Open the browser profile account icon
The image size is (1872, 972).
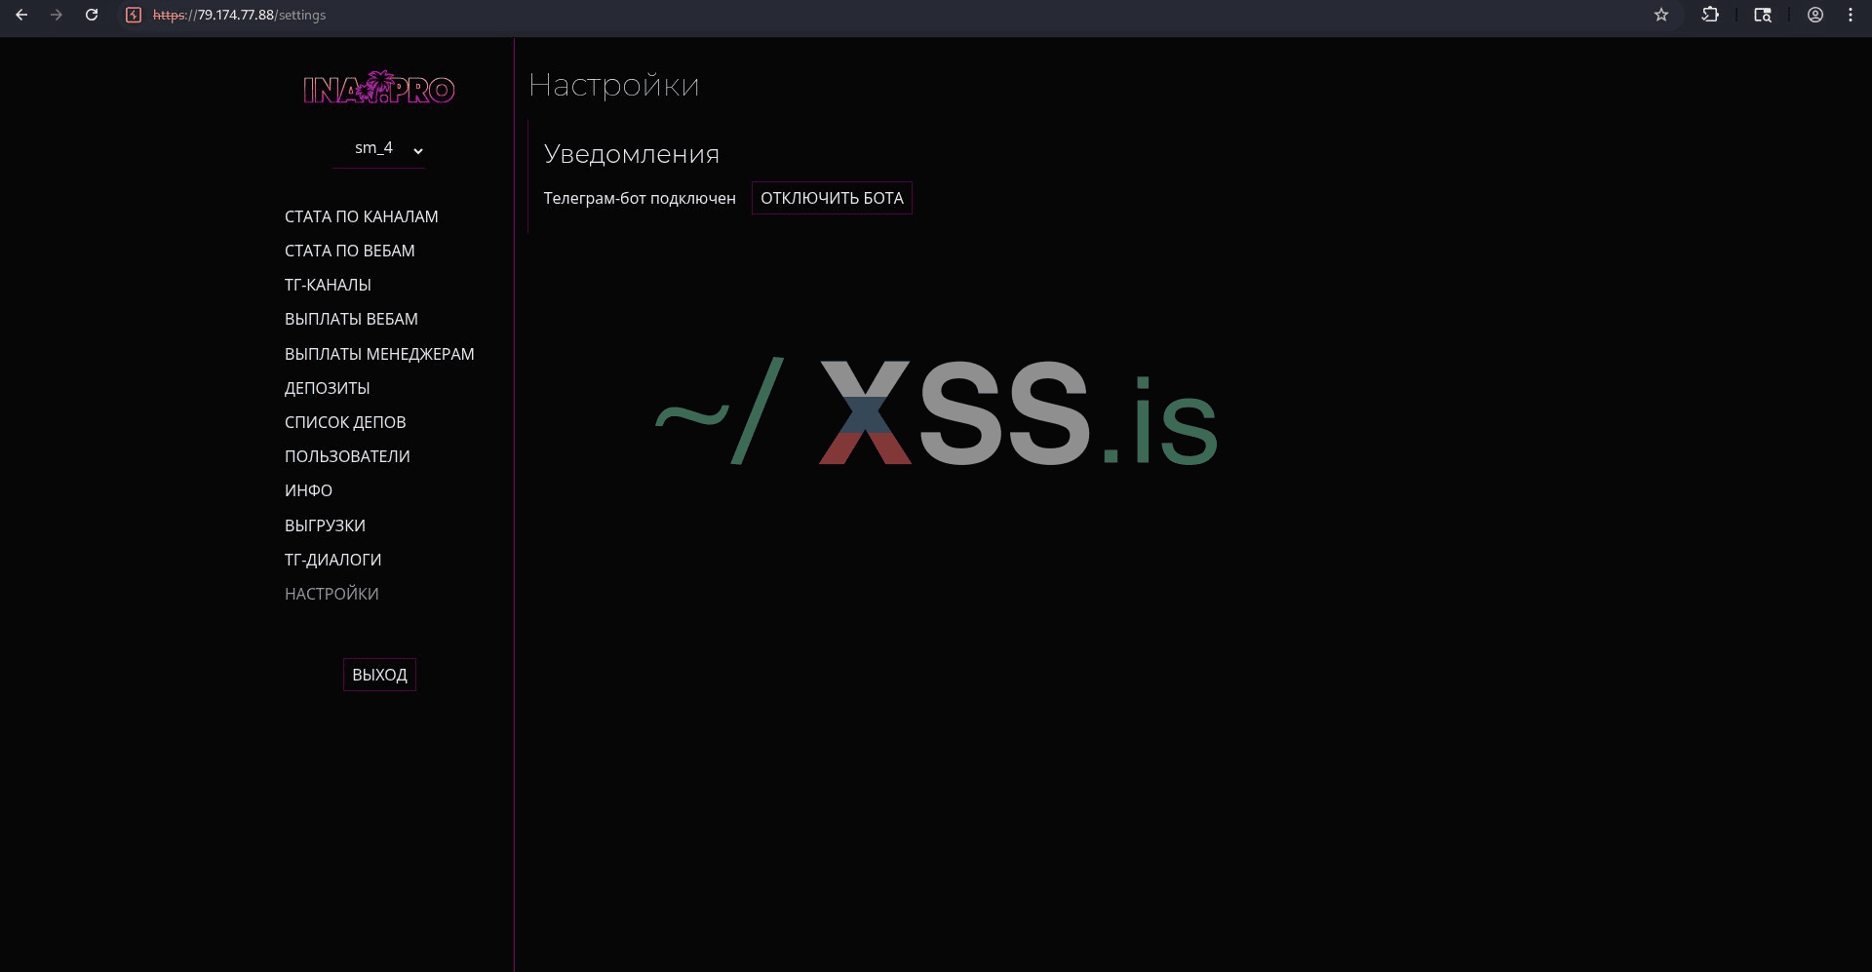tap(1815, 15)
